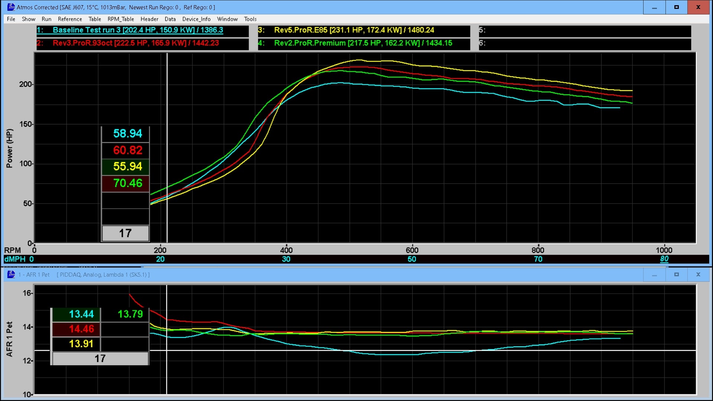The height and width of the screenshot is (401, 713).
Task: Open the Device_Info menu
Action: (196, 19)
